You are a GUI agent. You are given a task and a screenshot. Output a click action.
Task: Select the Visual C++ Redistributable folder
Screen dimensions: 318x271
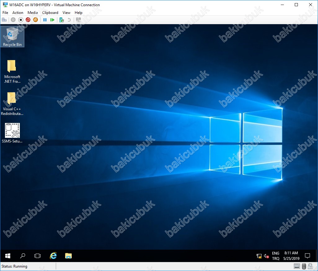tap(12, 104)
